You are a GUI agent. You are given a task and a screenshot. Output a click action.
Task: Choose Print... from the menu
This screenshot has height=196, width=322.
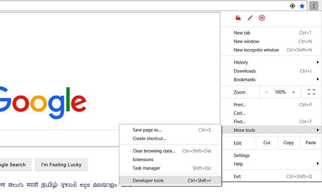tap(271, 105)
